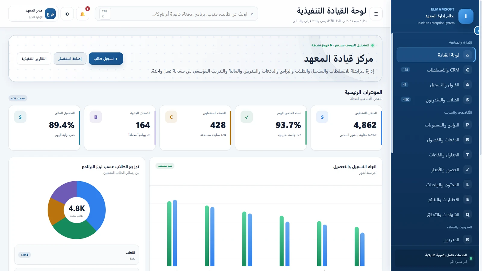Click the C icon on العملاء المحتملون card
The image size is (482, 271).
click(x=171, y=117)
